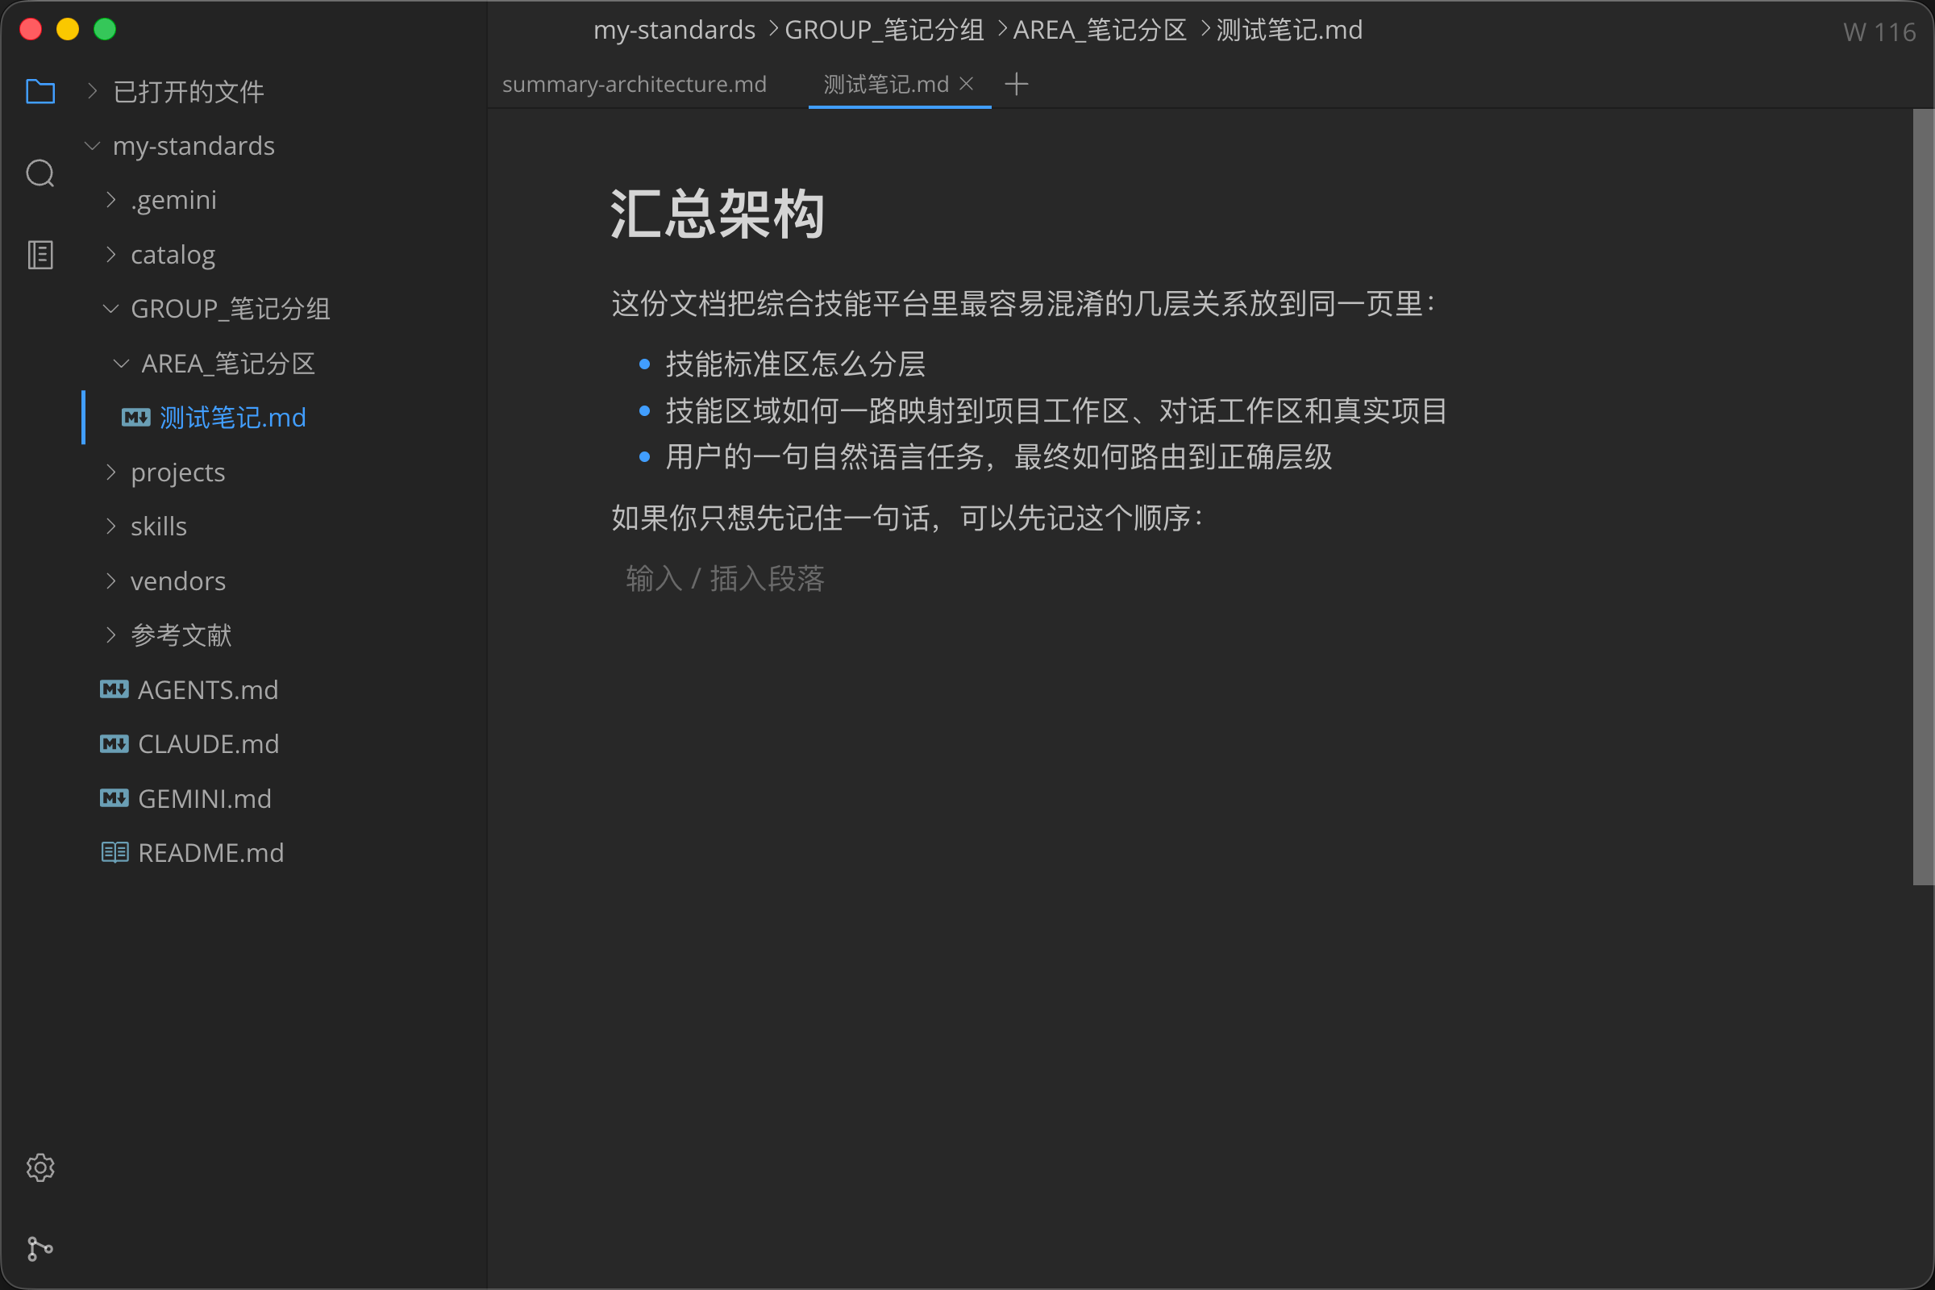Expand the 参考文献 folder
This screenshot has height=1290, width=1935.
(110, 635)
